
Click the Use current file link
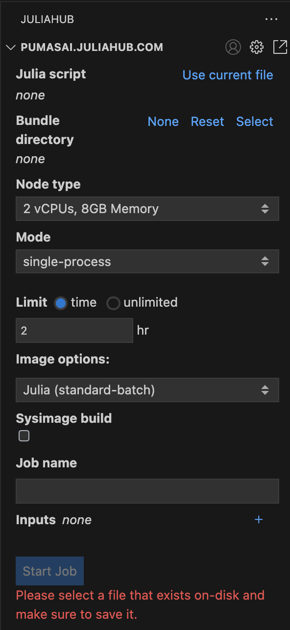pos(228,75)
